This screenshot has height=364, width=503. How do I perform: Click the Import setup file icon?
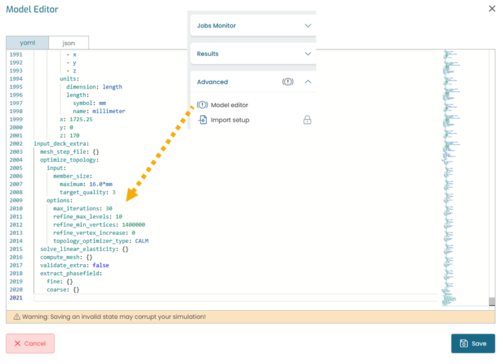[x=203, y=120]
